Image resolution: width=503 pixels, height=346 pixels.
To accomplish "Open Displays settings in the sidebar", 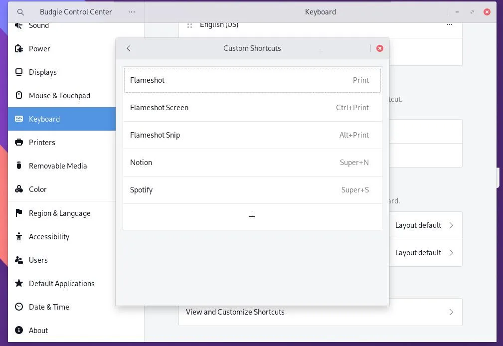I will [x=43, y=72].
